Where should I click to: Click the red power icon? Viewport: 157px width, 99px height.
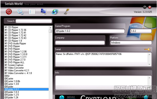pyautogui.click(x=9, y=12)
